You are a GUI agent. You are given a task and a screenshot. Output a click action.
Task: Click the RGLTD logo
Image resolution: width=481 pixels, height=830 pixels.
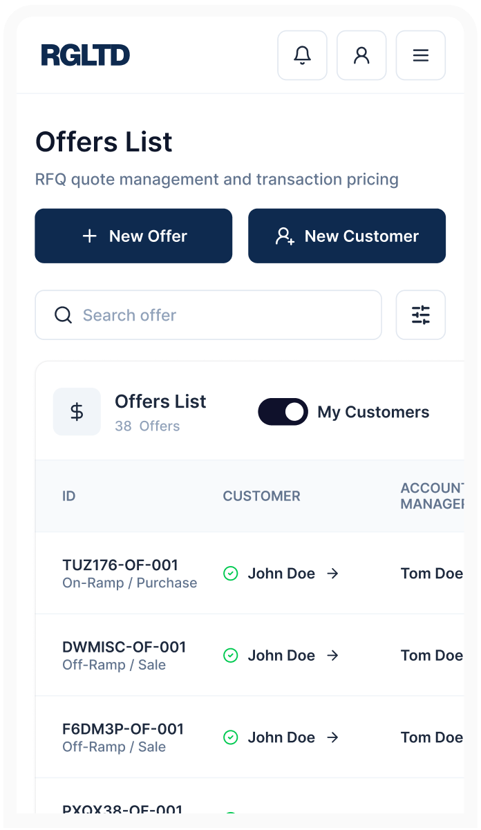[85, 55]
